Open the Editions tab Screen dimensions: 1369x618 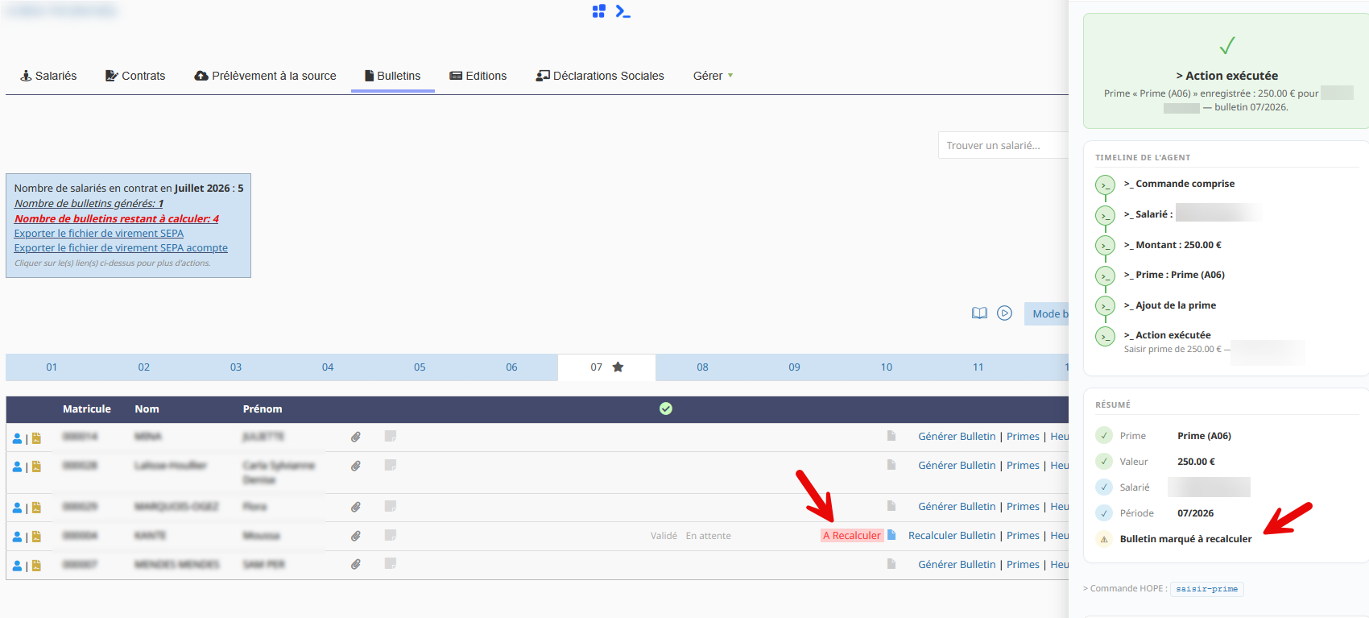click(x=478, y=76)
